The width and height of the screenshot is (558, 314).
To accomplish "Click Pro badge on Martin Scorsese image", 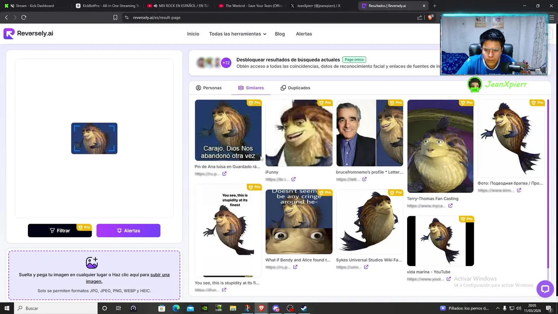I will [396, 102].
